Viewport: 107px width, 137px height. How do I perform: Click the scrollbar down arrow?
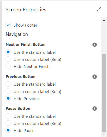coord(104,134)
